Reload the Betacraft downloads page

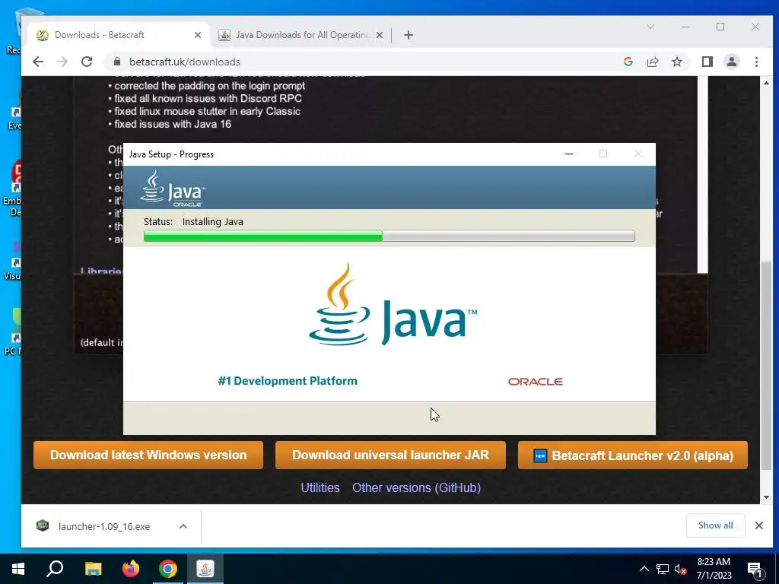pyautogui.click(x=87, y=62)
